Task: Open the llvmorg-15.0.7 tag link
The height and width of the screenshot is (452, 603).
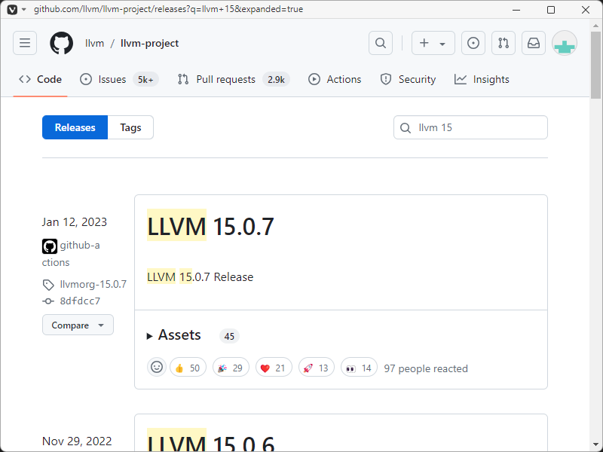Action: (x=93, y=285)
